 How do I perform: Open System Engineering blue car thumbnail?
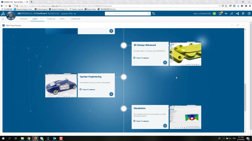pyautogui.click(x=61, y=85)
